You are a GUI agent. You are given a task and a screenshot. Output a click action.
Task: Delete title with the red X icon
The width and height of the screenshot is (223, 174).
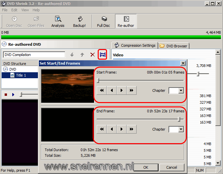[93, 55]
